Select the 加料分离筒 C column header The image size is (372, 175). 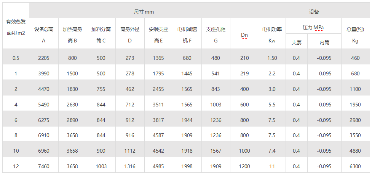pos(101,34)
